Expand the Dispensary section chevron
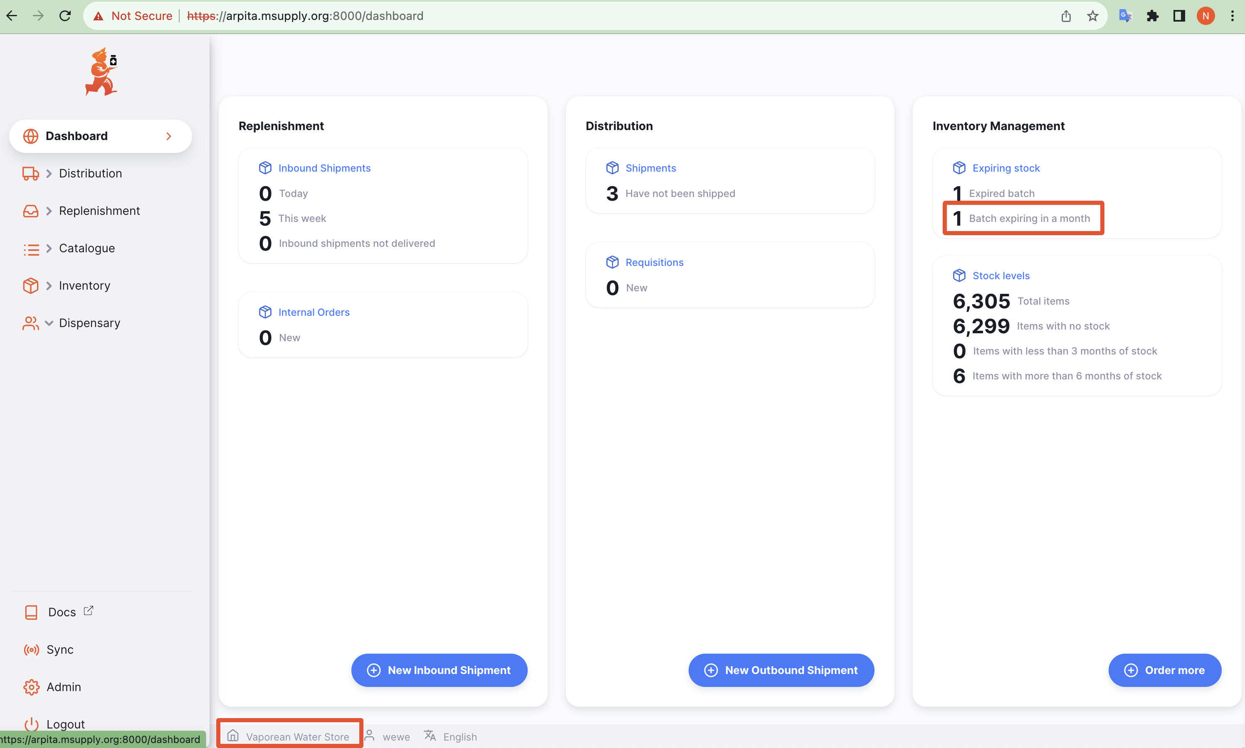 pos(48,323)
